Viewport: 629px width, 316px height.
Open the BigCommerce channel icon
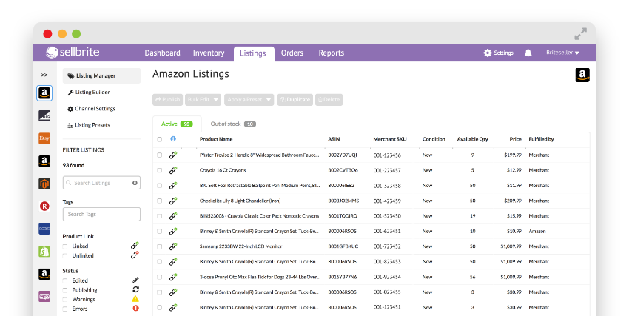pos(44,116)
